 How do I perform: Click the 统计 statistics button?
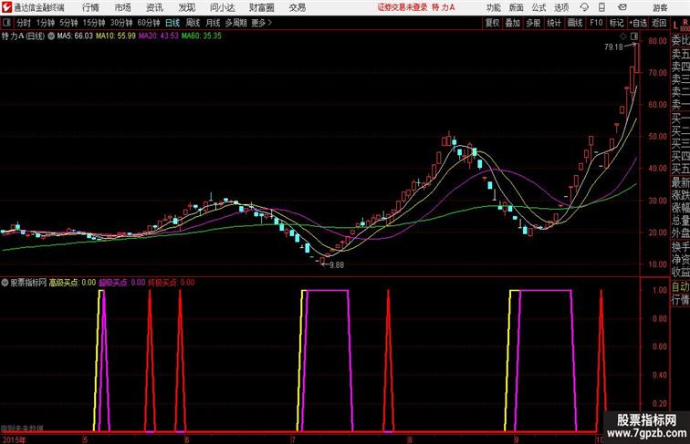pyautogui.click(x=554, y=23)
